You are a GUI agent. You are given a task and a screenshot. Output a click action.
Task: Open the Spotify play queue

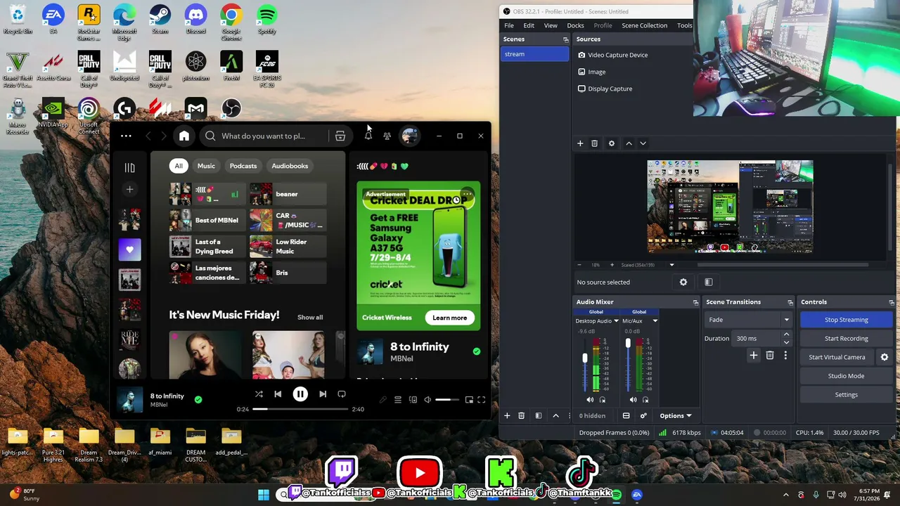click(398, 400)
